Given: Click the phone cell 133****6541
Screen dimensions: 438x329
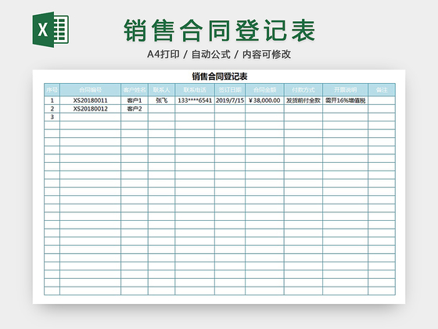Looking at the screenshot, I should pos(195,100).
